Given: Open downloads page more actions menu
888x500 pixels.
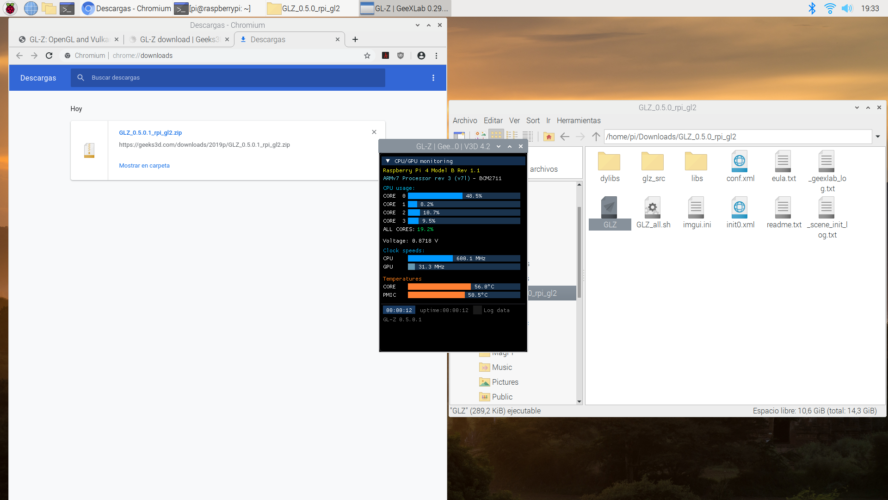Looking at the screenshot, I should coord(433,78).
